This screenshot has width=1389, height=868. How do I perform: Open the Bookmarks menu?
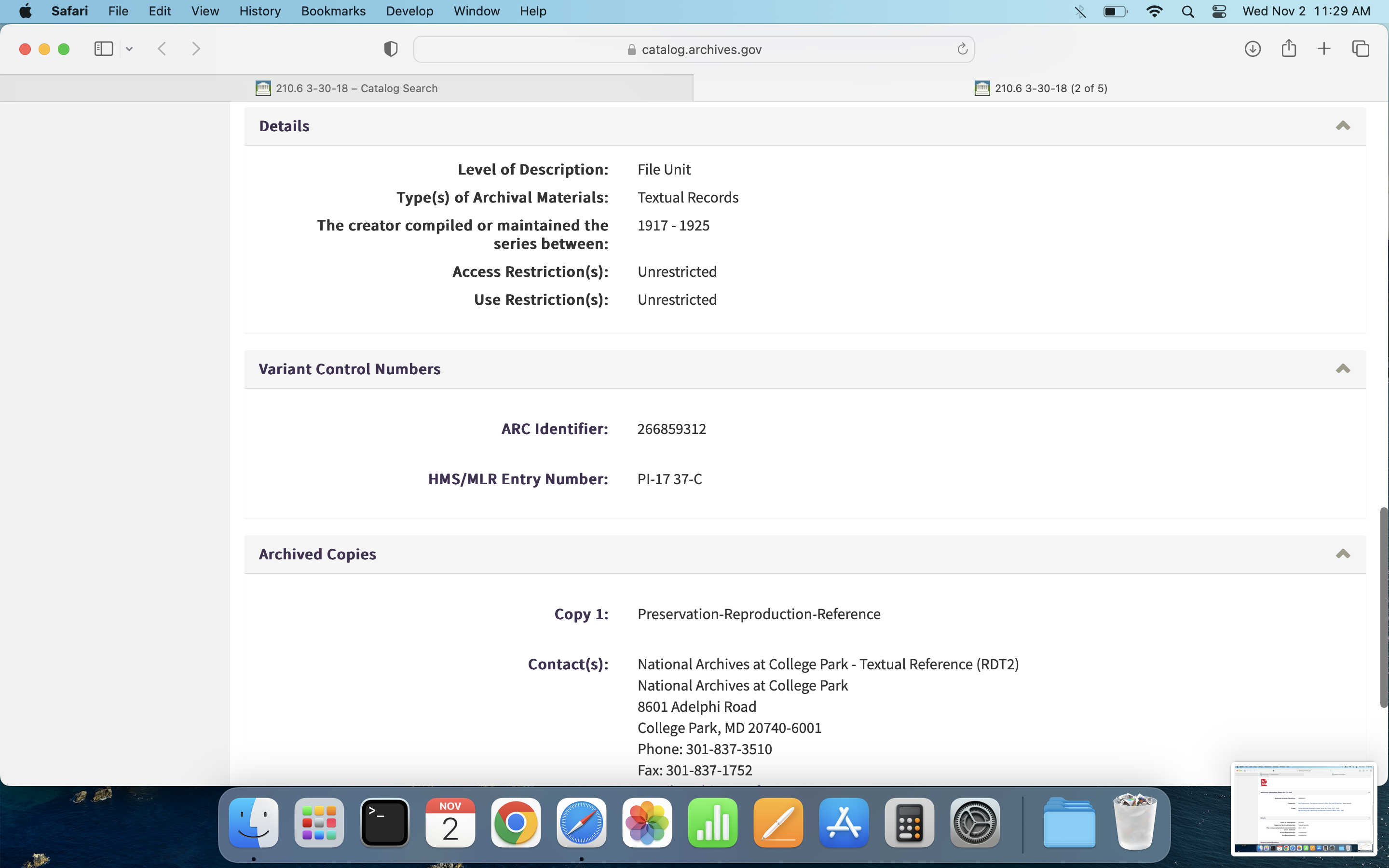pyautogui.click(x=333, y=12)
